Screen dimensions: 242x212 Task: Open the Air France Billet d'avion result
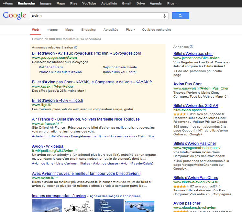(x=86, y=119)
